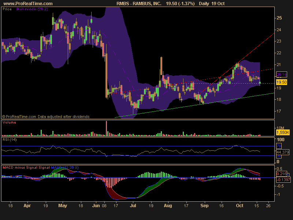293x220 pixels.
Task: Click the RMBS - RAMBUS, INC. title
Action: click(x=139, y=4)
